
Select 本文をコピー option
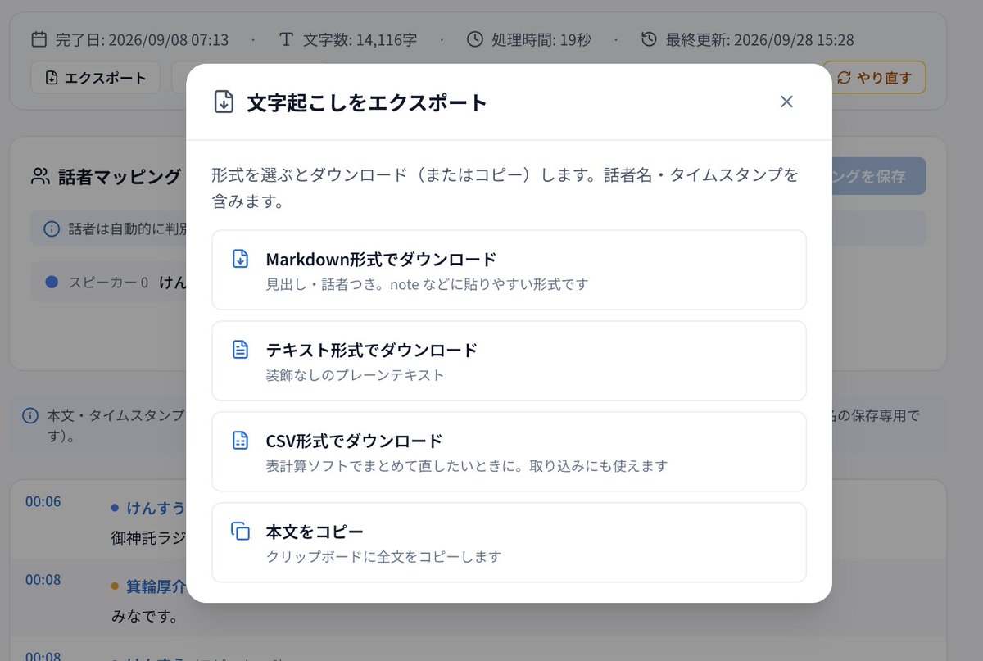[509, 543]
